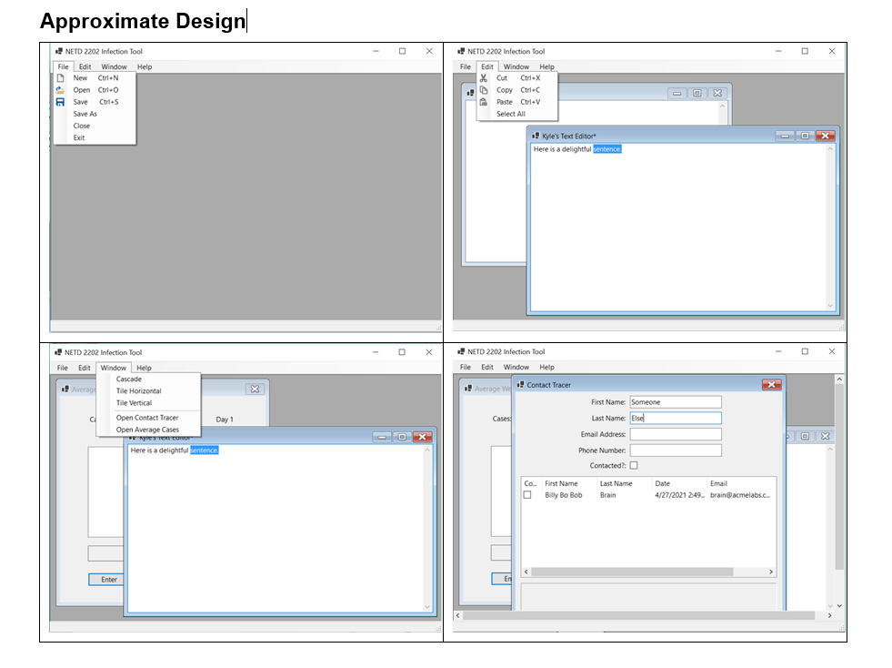Click Help next to the open Window menu
892x668 pixels.
(144, 368)
